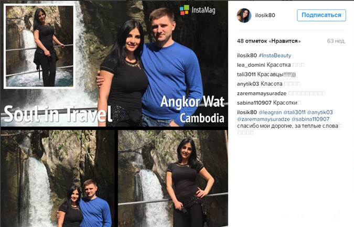Click the @anytik03 mention in reply
The width and height of the screenshot is (354, 227).
(320, 112)
